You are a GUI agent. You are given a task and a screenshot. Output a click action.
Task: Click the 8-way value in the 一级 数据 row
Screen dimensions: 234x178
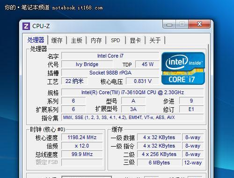[x=193, y=137]
